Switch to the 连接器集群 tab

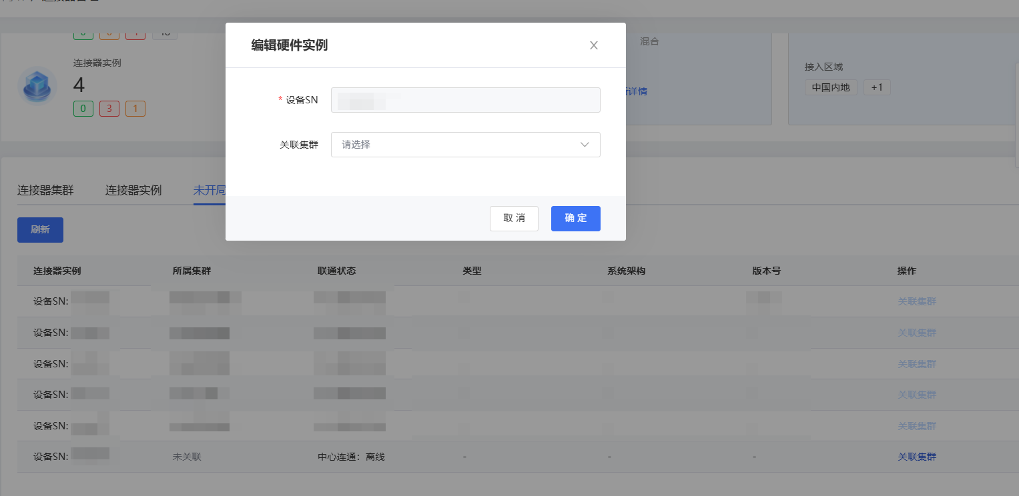45,190
